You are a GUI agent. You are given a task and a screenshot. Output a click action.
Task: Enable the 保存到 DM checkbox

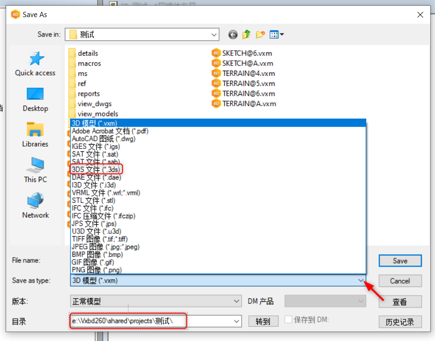[289, 320]
